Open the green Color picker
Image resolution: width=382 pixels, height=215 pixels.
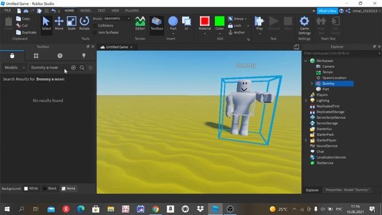pos(220,22)
